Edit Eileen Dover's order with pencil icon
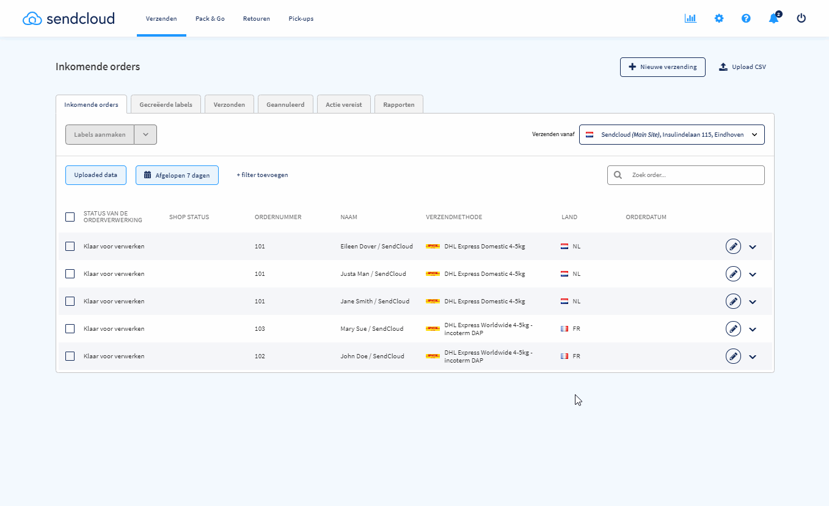The height and width of the screenshot is (506, 829). pos(733,247)
